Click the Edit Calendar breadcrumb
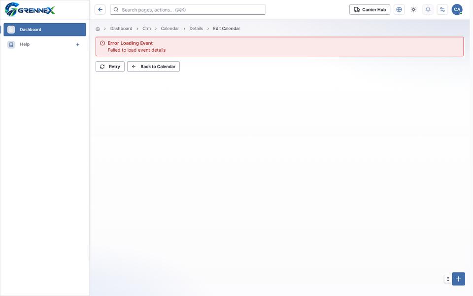The height and width of the screenshot is (296, 473). pos(227,29)
